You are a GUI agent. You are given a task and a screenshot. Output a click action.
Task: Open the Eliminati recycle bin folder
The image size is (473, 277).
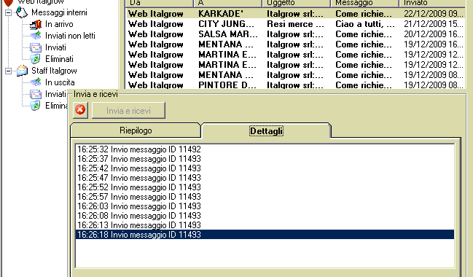click(36, 59)
